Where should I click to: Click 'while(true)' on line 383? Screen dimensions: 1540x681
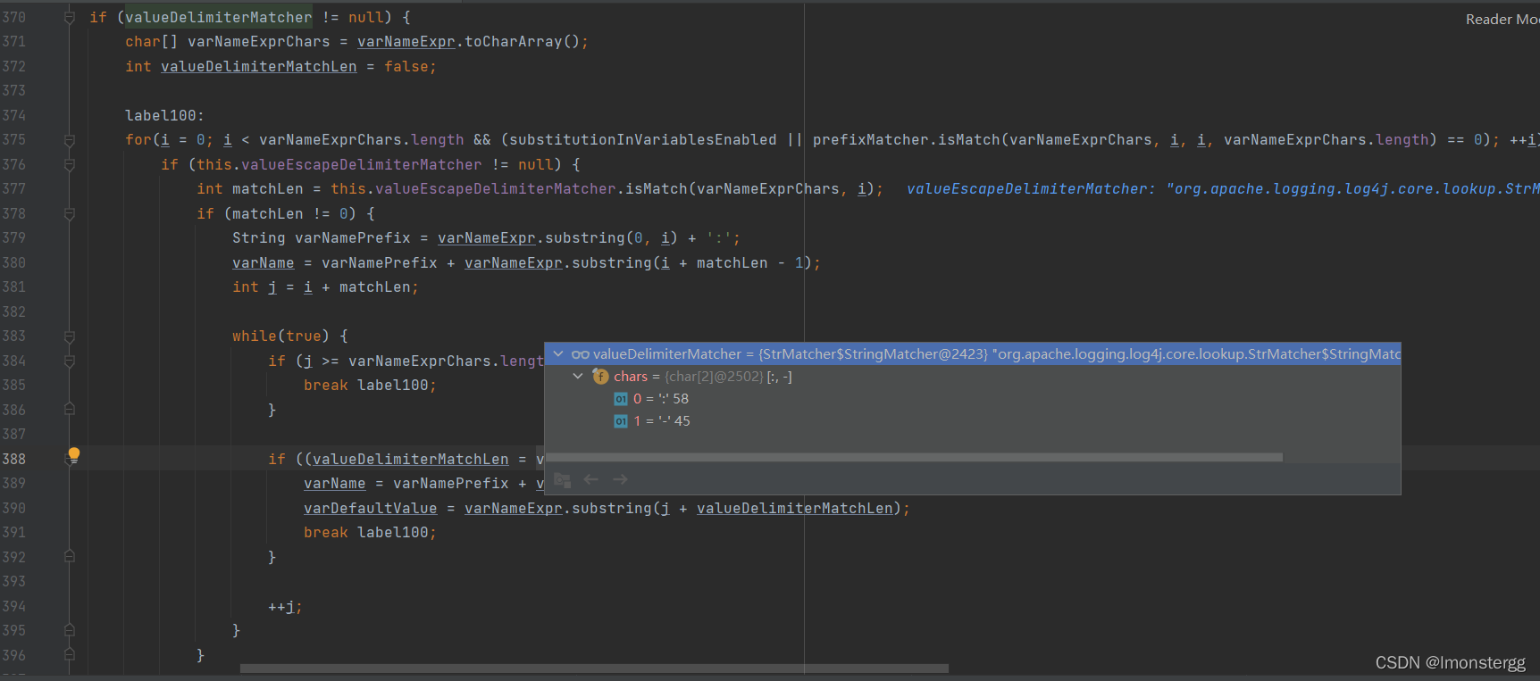tap(280, 336)
